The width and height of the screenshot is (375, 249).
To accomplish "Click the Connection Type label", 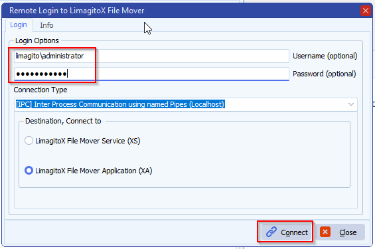I will [x=40, y=90].
